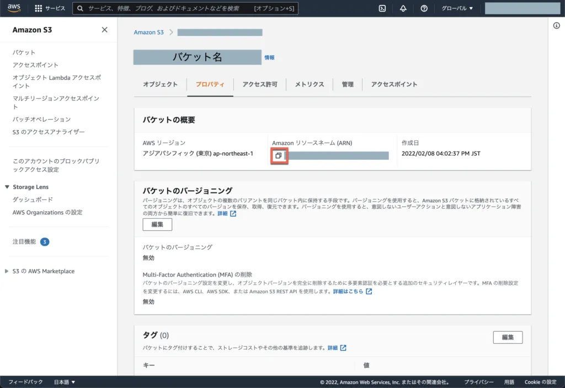Click 編集 button for tags
This screenshot has height=388, width=565.
click(x=508, y=337)
